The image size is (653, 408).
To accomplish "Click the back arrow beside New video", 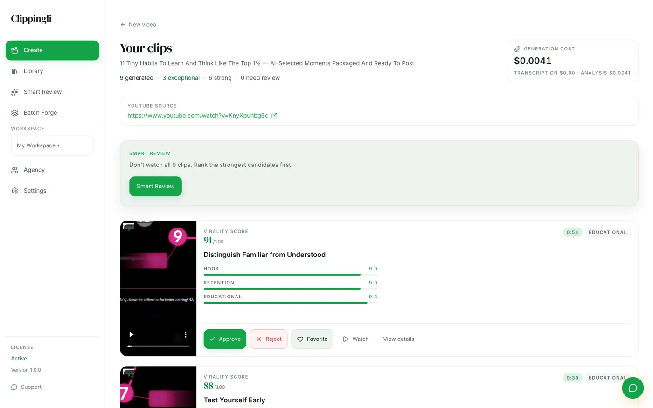I will tap(123, 25).
